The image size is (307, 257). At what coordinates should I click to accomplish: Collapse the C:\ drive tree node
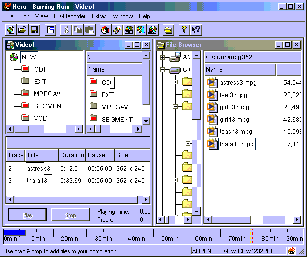point(163,69)
